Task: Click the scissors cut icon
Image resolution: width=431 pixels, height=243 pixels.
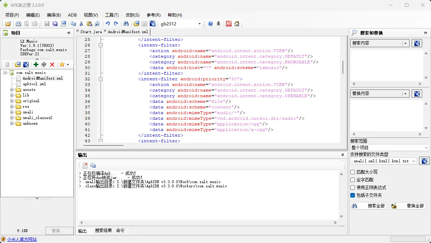Action: 81,24
